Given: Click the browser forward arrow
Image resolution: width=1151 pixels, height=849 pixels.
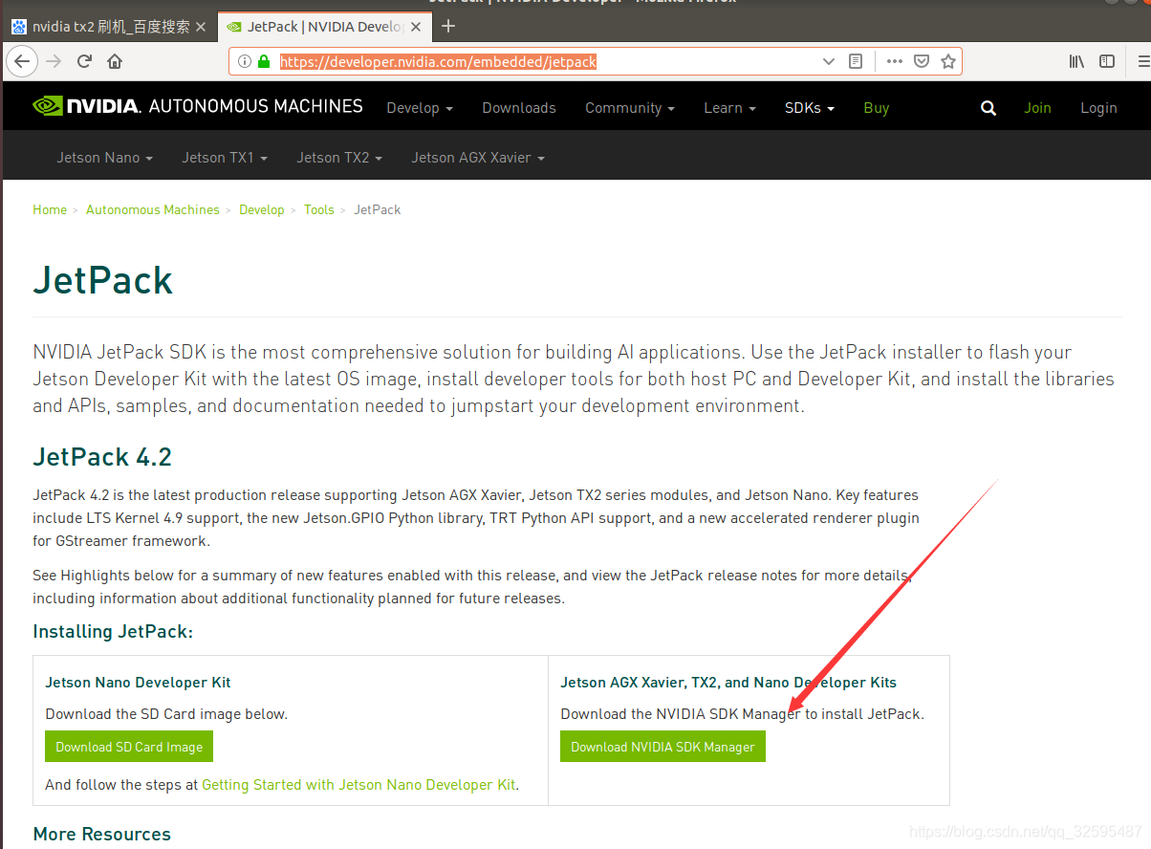Looking at the screenshot, I should tap(54, 61).
